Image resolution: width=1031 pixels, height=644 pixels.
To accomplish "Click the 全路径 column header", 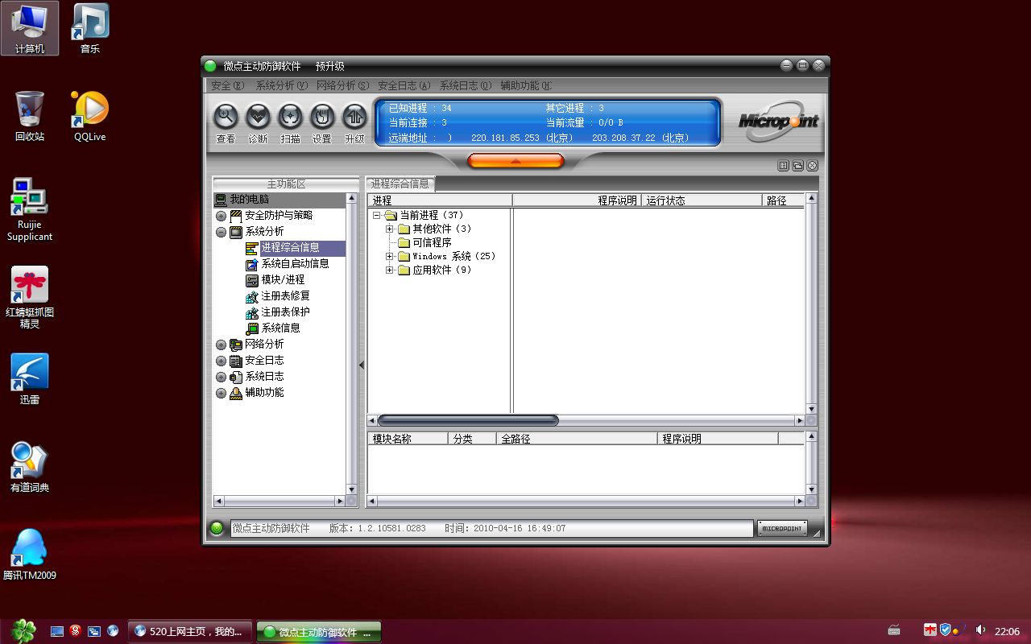I will tap(577, 439).
